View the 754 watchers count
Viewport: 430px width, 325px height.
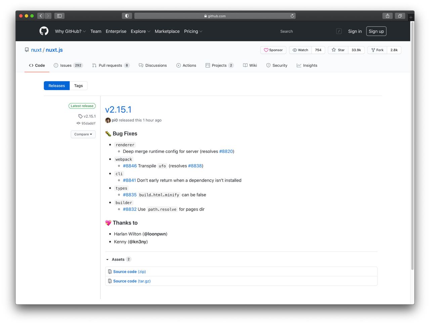[x=318, y=50]
